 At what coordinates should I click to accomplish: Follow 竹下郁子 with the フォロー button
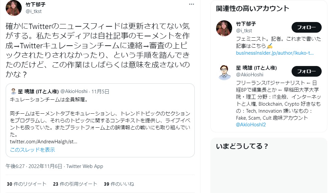306,27
